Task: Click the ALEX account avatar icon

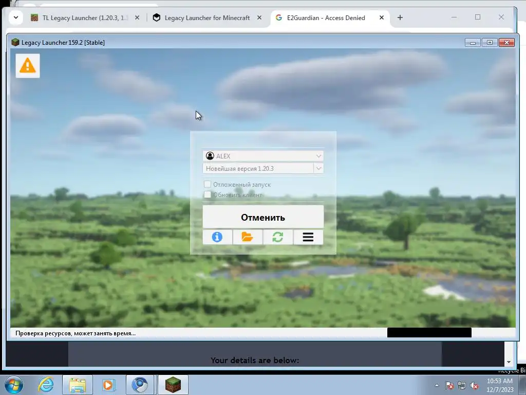Action: [210, 156]
